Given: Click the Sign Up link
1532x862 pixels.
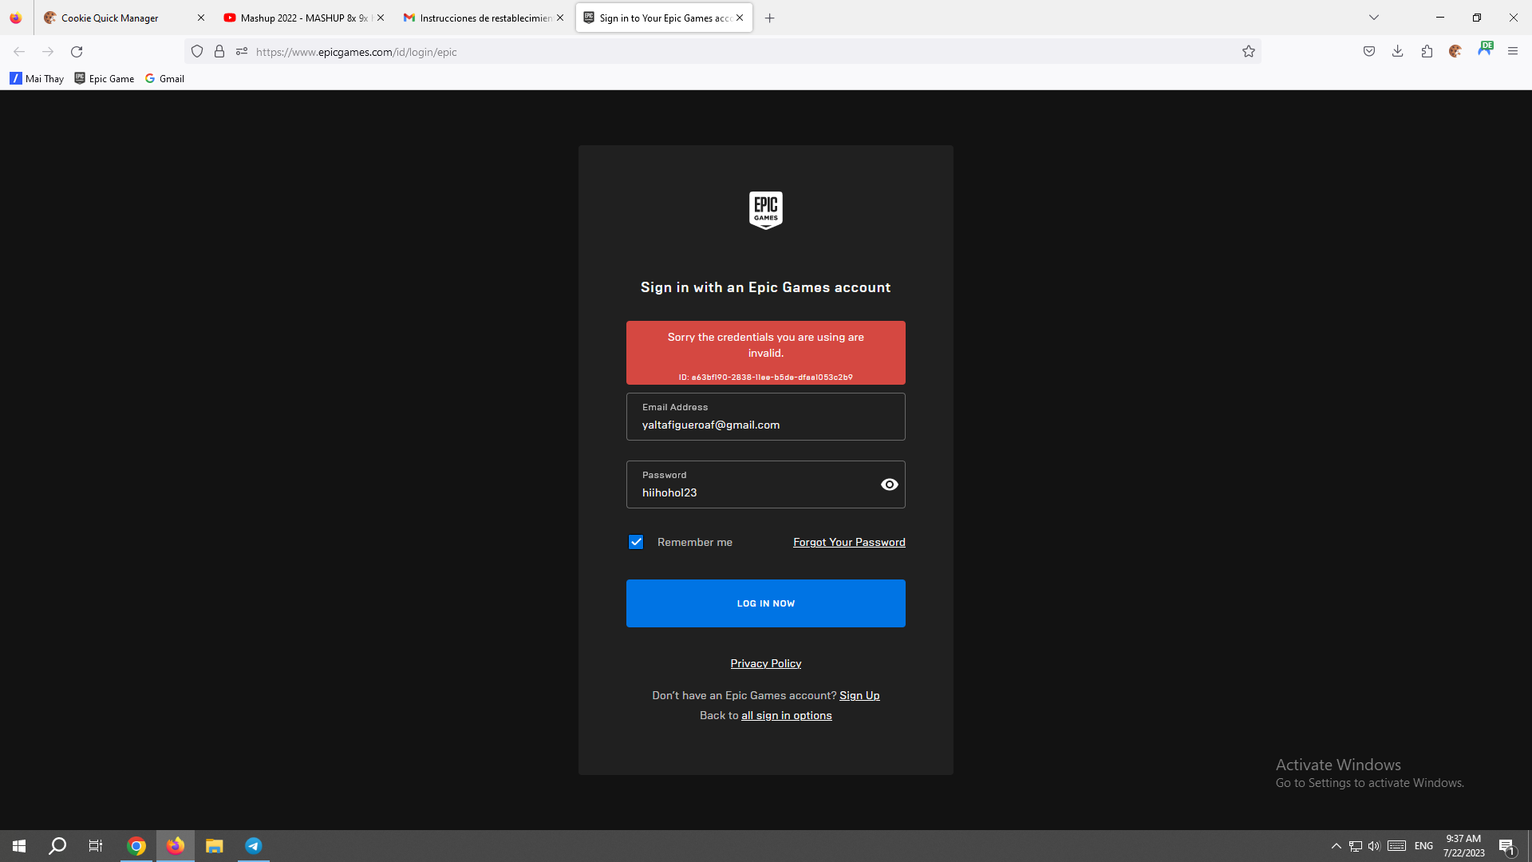Looking at the screenshot, I should [859, 695].
